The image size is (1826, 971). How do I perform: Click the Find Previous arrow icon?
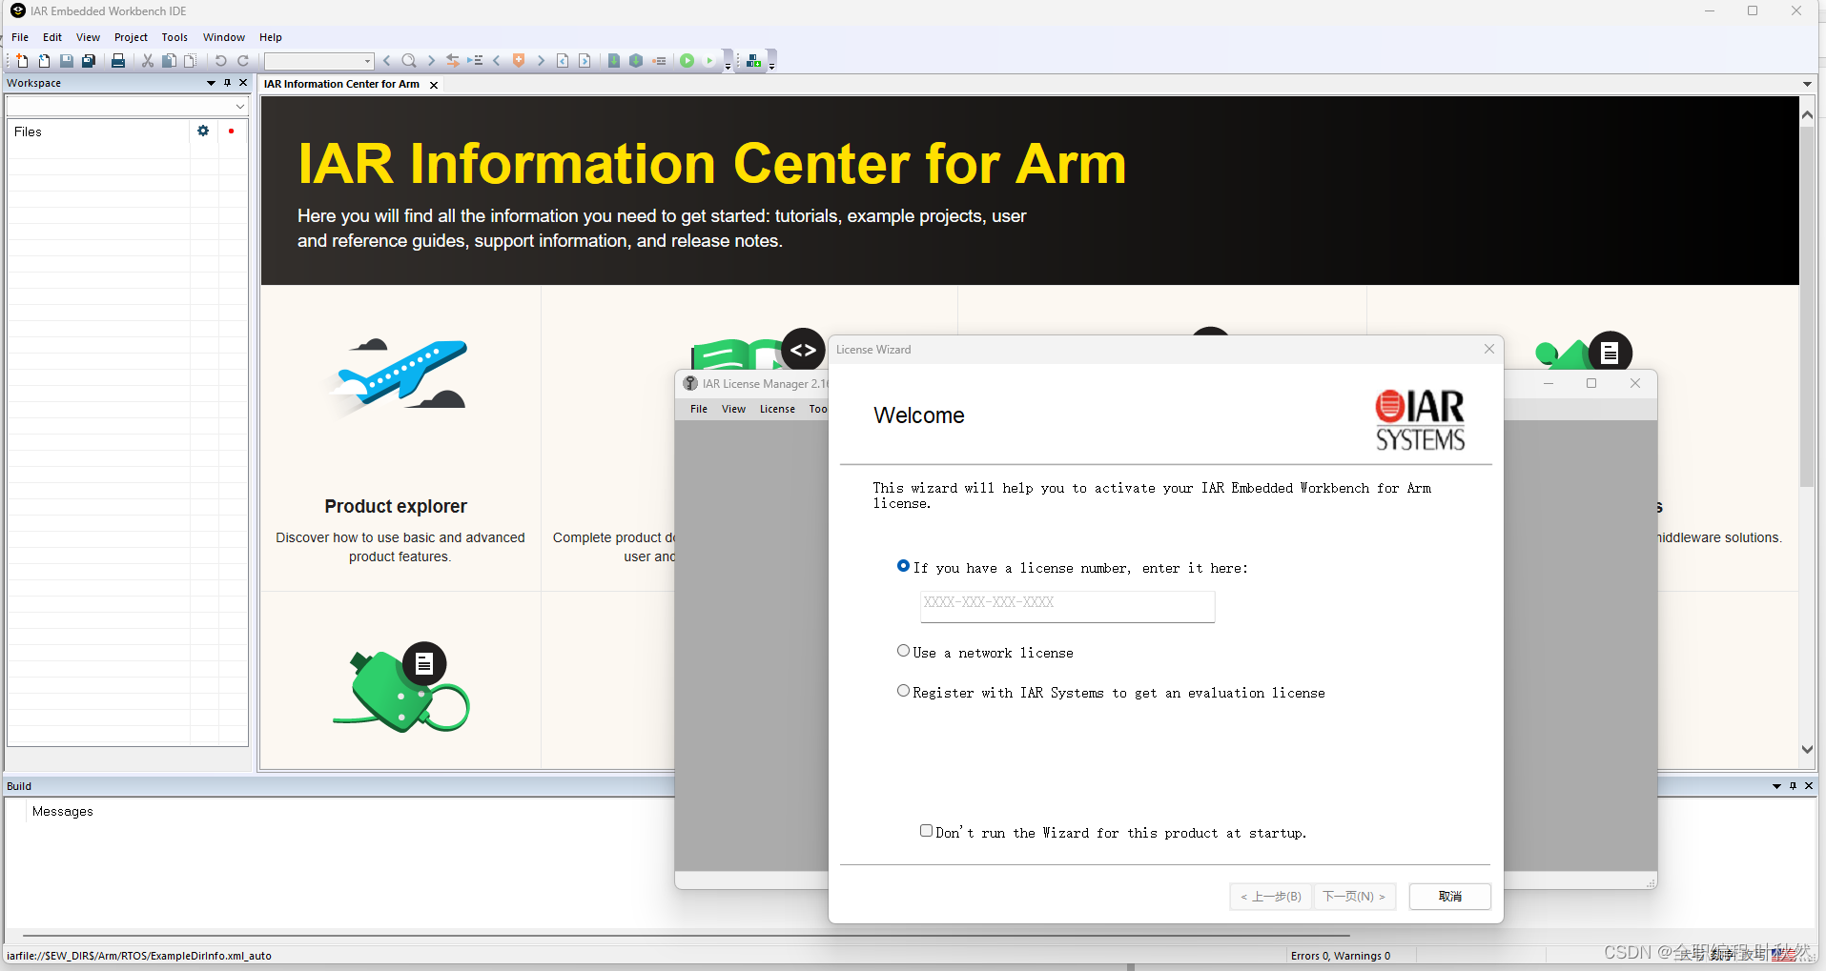(387, 61)
